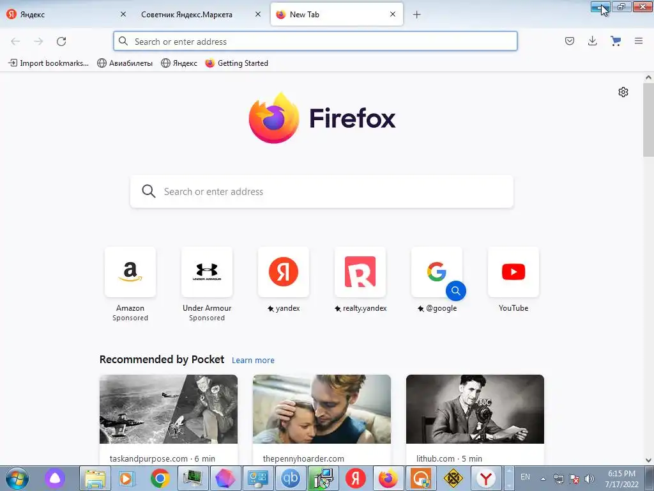Open the shopping cart extension icon

point(616,41)
